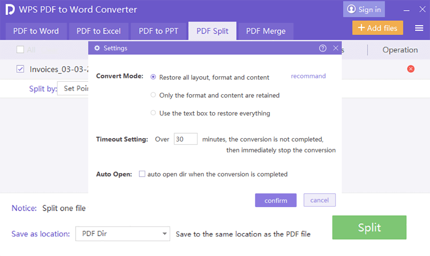Click the green Split button

coord(369,227)
